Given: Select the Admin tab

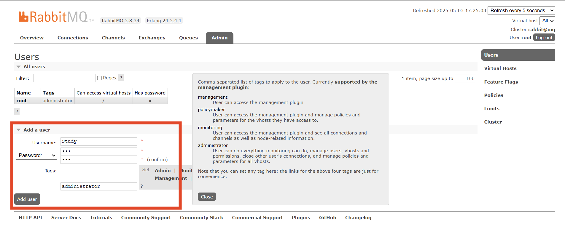Looking at the screenshot, I should (219, 38).
